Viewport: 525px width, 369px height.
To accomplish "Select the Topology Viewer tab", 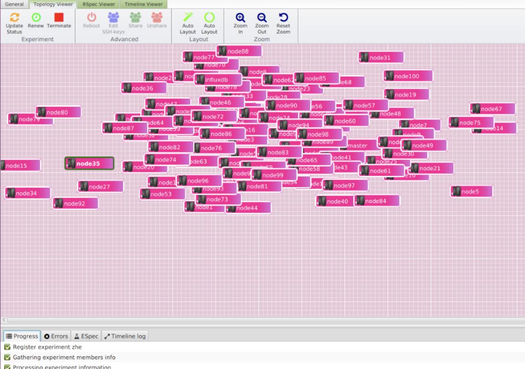I will click(x=53, y=4).
